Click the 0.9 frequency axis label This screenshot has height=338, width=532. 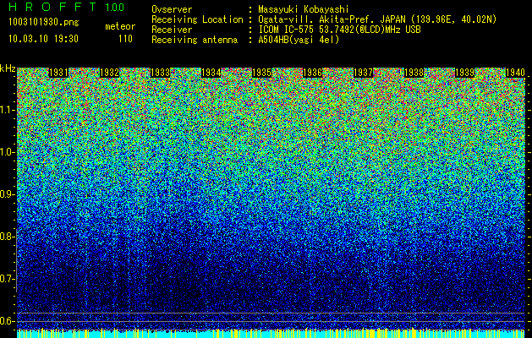(x=8, y=194)
